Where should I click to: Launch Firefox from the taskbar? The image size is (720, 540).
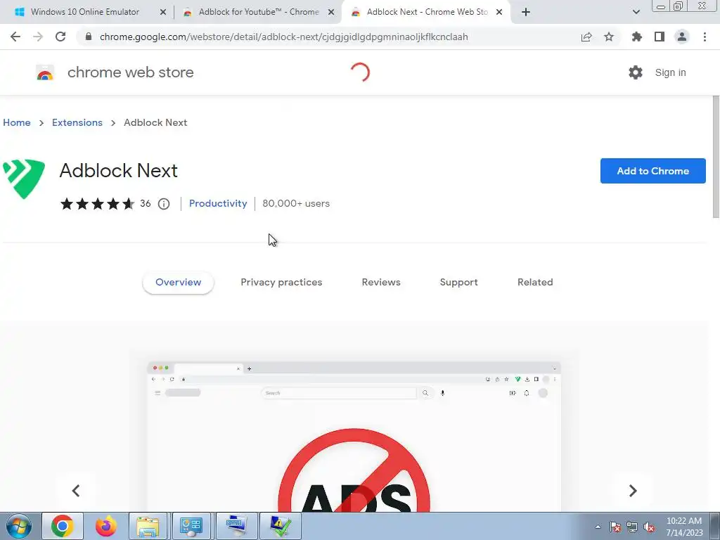point(106,526)
